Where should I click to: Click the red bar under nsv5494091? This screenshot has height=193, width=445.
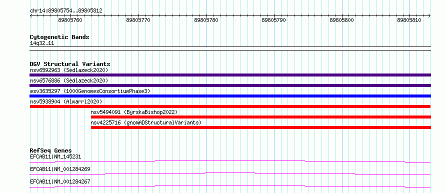tap(261, 117)
